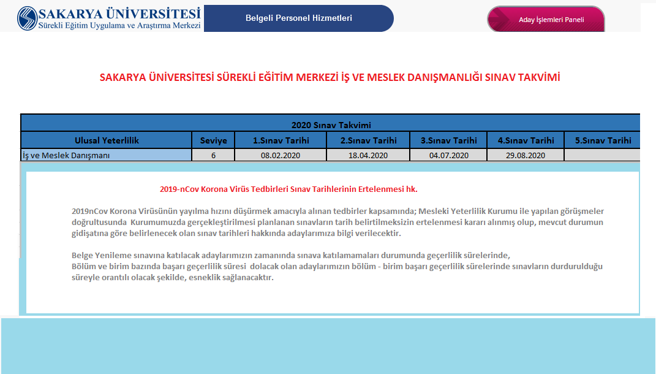Click the 3.Sınav Tarihi column header

coord(448,140)
